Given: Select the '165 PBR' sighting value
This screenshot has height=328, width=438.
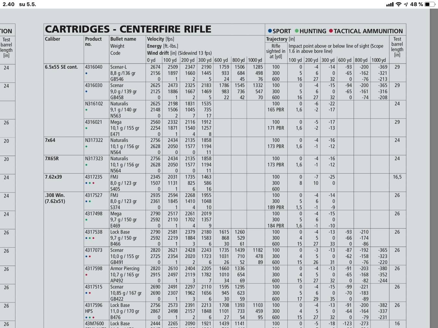Looking at the screenshot, I should (276, 110).
